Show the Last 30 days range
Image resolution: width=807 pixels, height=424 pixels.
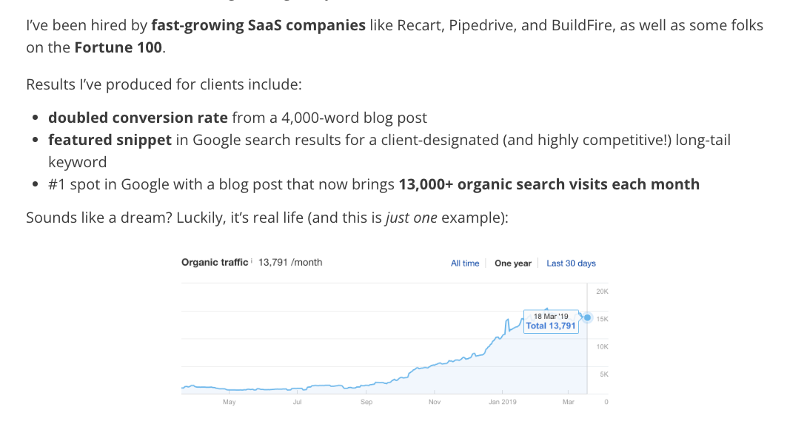(571, 263)
